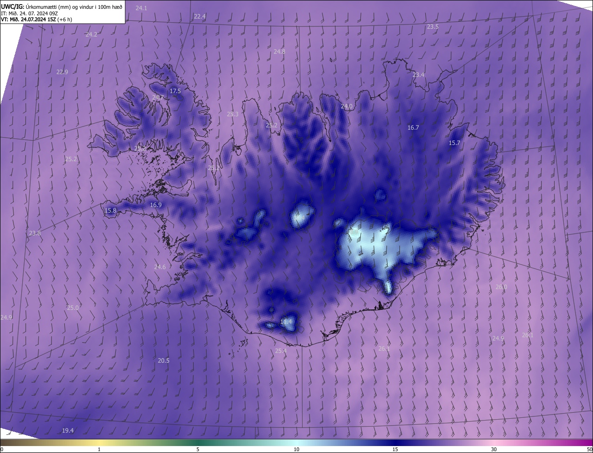The width and height of the screenshot is (593, 453).
Task: Click the map title line starting with "UWC/IG: Úrkomumætti"
Action: (62, 6)
